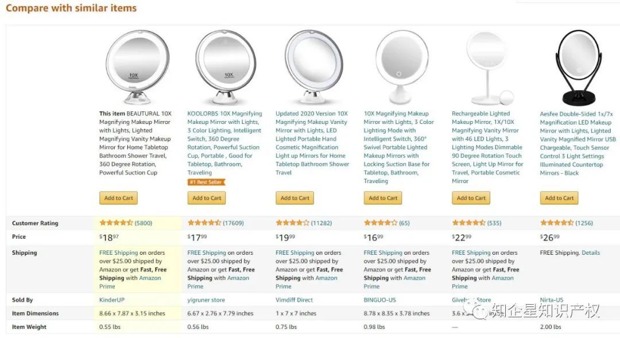This screenshot has width=620, height=338.
Task: Open the BINGUO-US seller link
Action: click(x=379, y=300)
